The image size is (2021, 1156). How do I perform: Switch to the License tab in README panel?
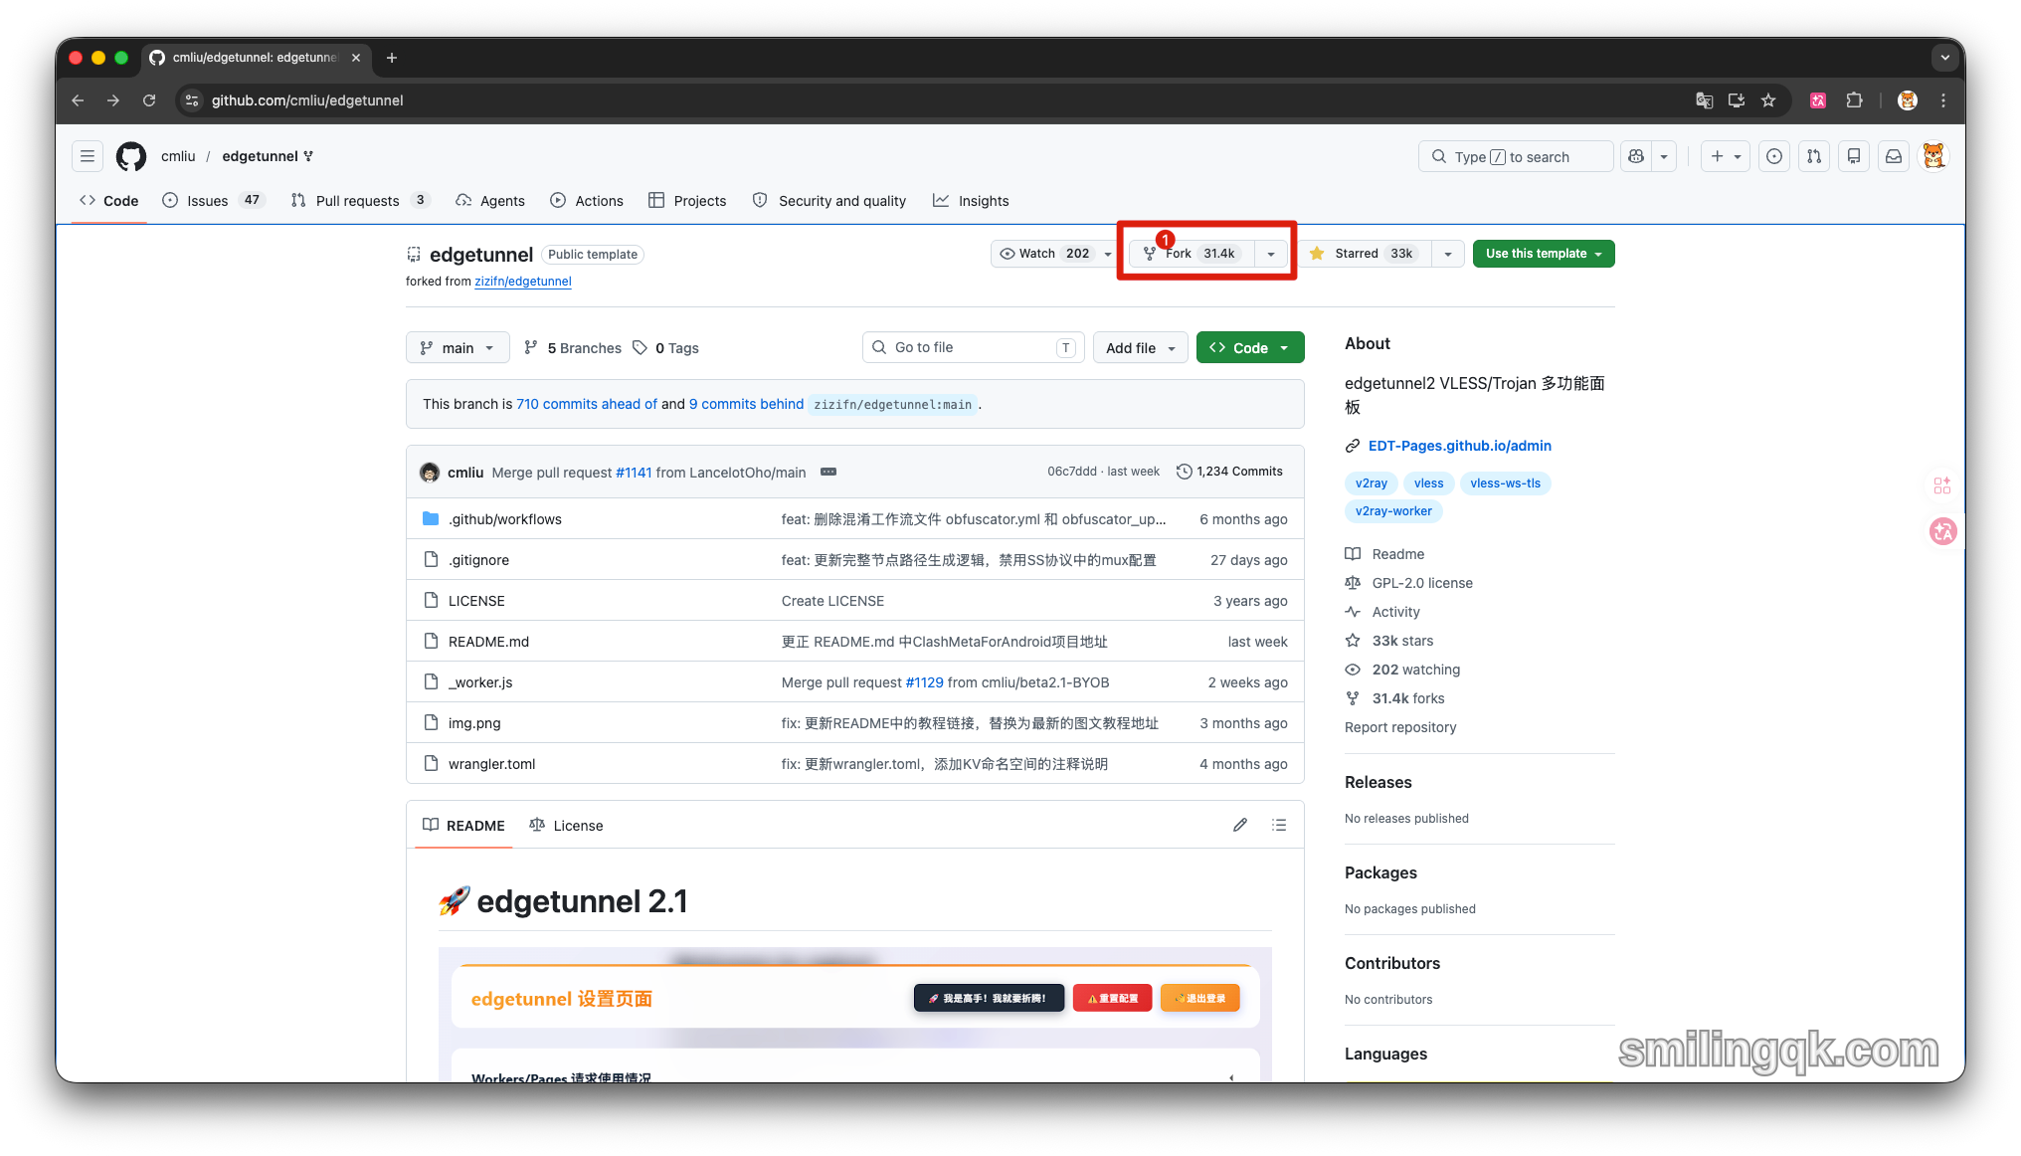point(566,826)
